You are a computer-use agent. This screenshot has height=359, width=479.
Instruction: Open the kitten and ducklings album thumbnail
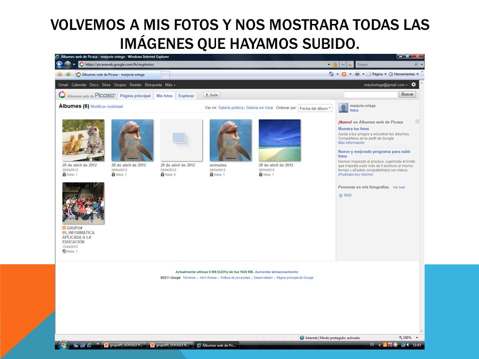tap(83, 140)
